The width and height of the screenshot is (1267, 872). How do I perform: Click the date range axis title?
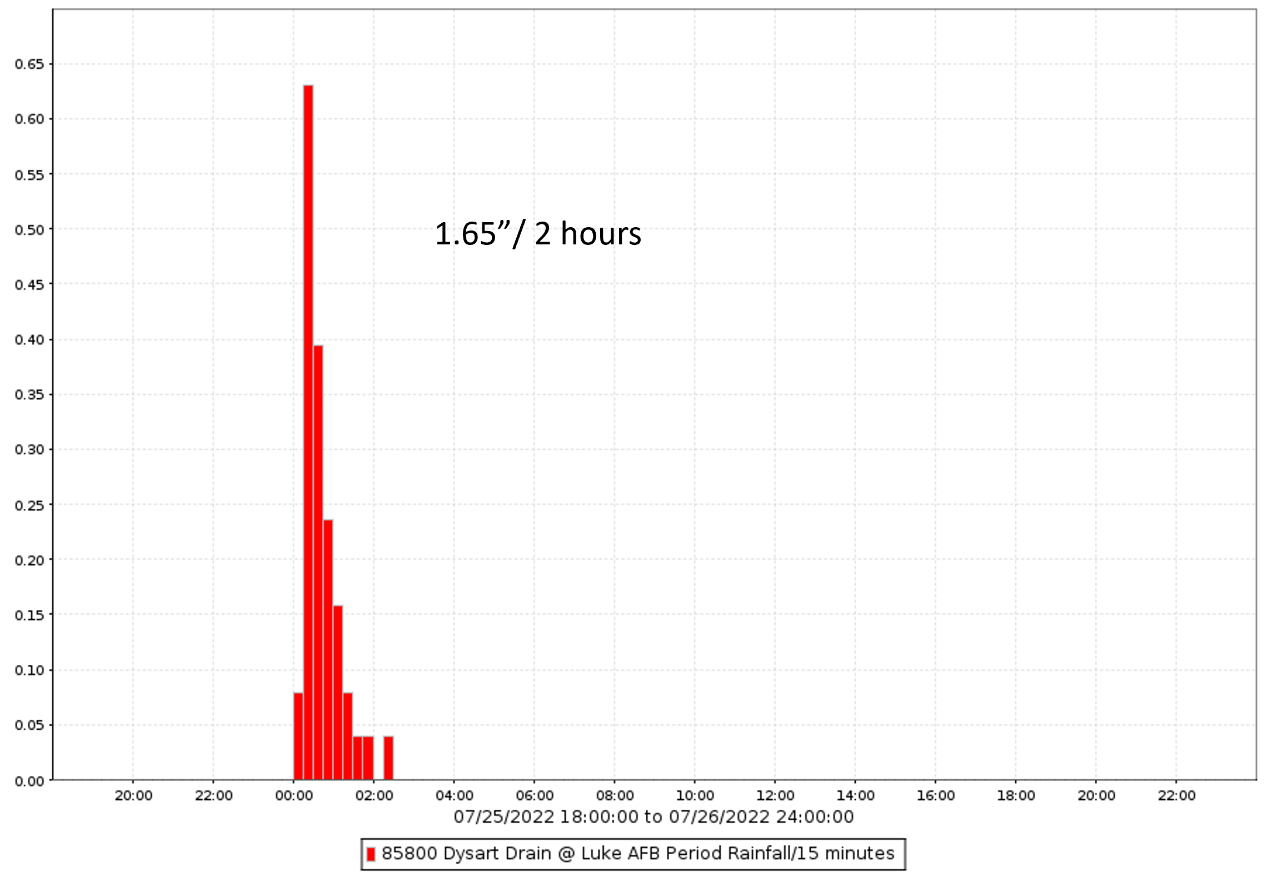coord(654,816)
